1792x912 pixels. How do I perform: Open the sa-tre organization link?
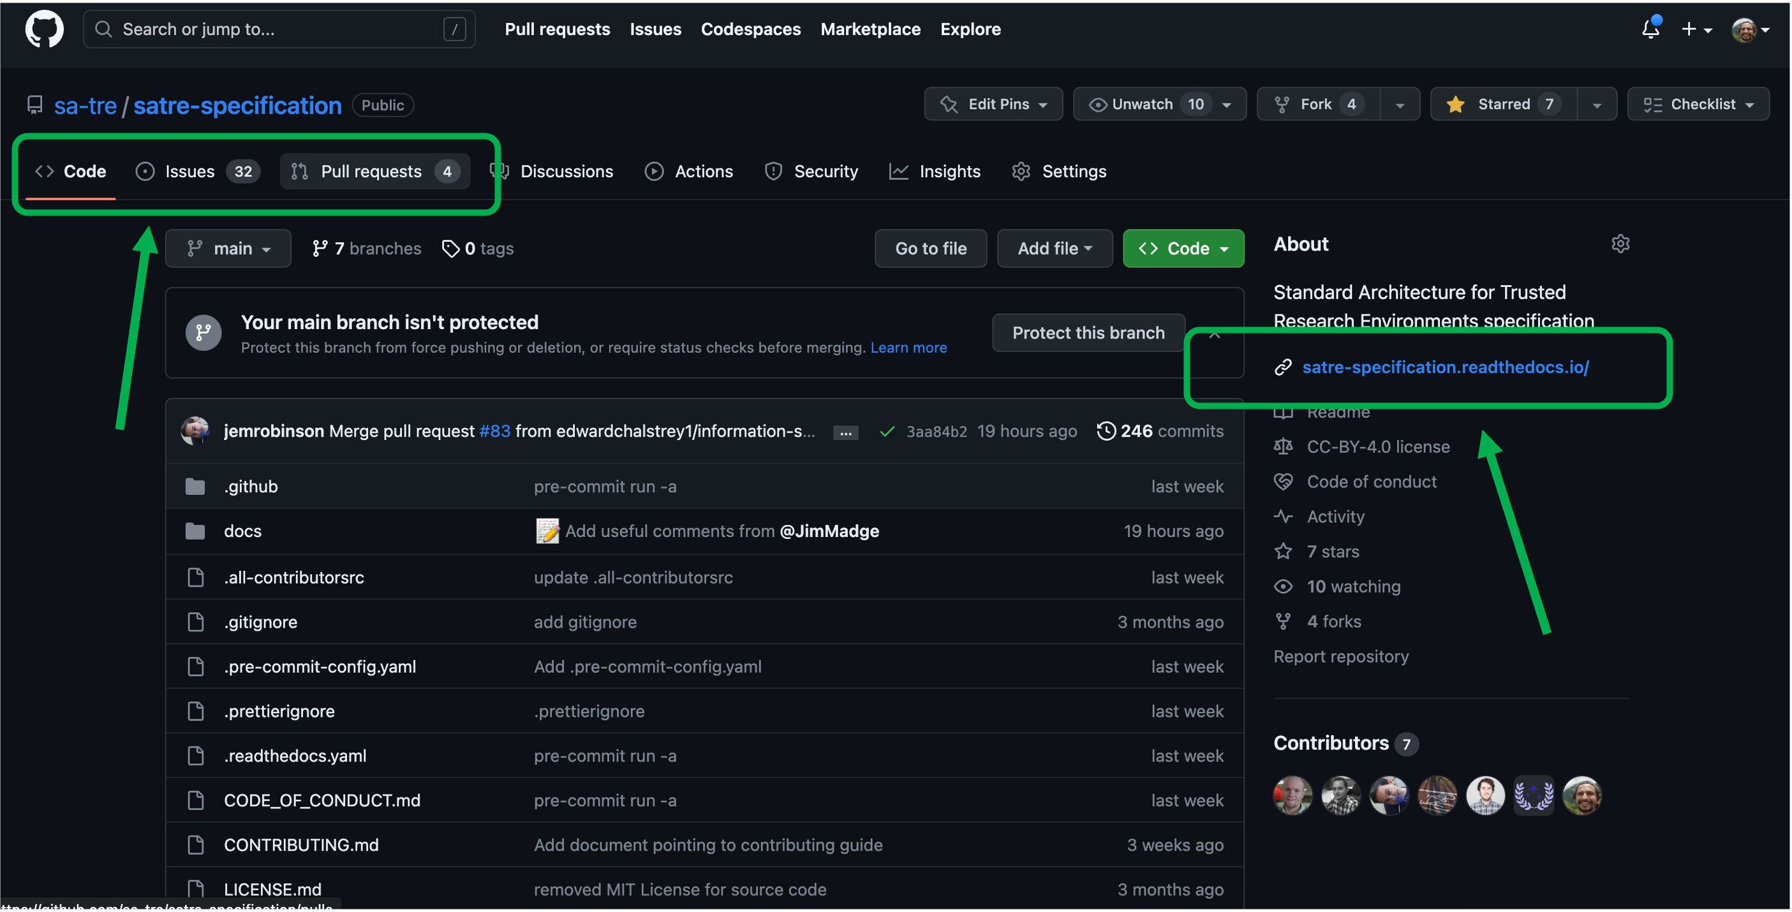coord(85,106)
